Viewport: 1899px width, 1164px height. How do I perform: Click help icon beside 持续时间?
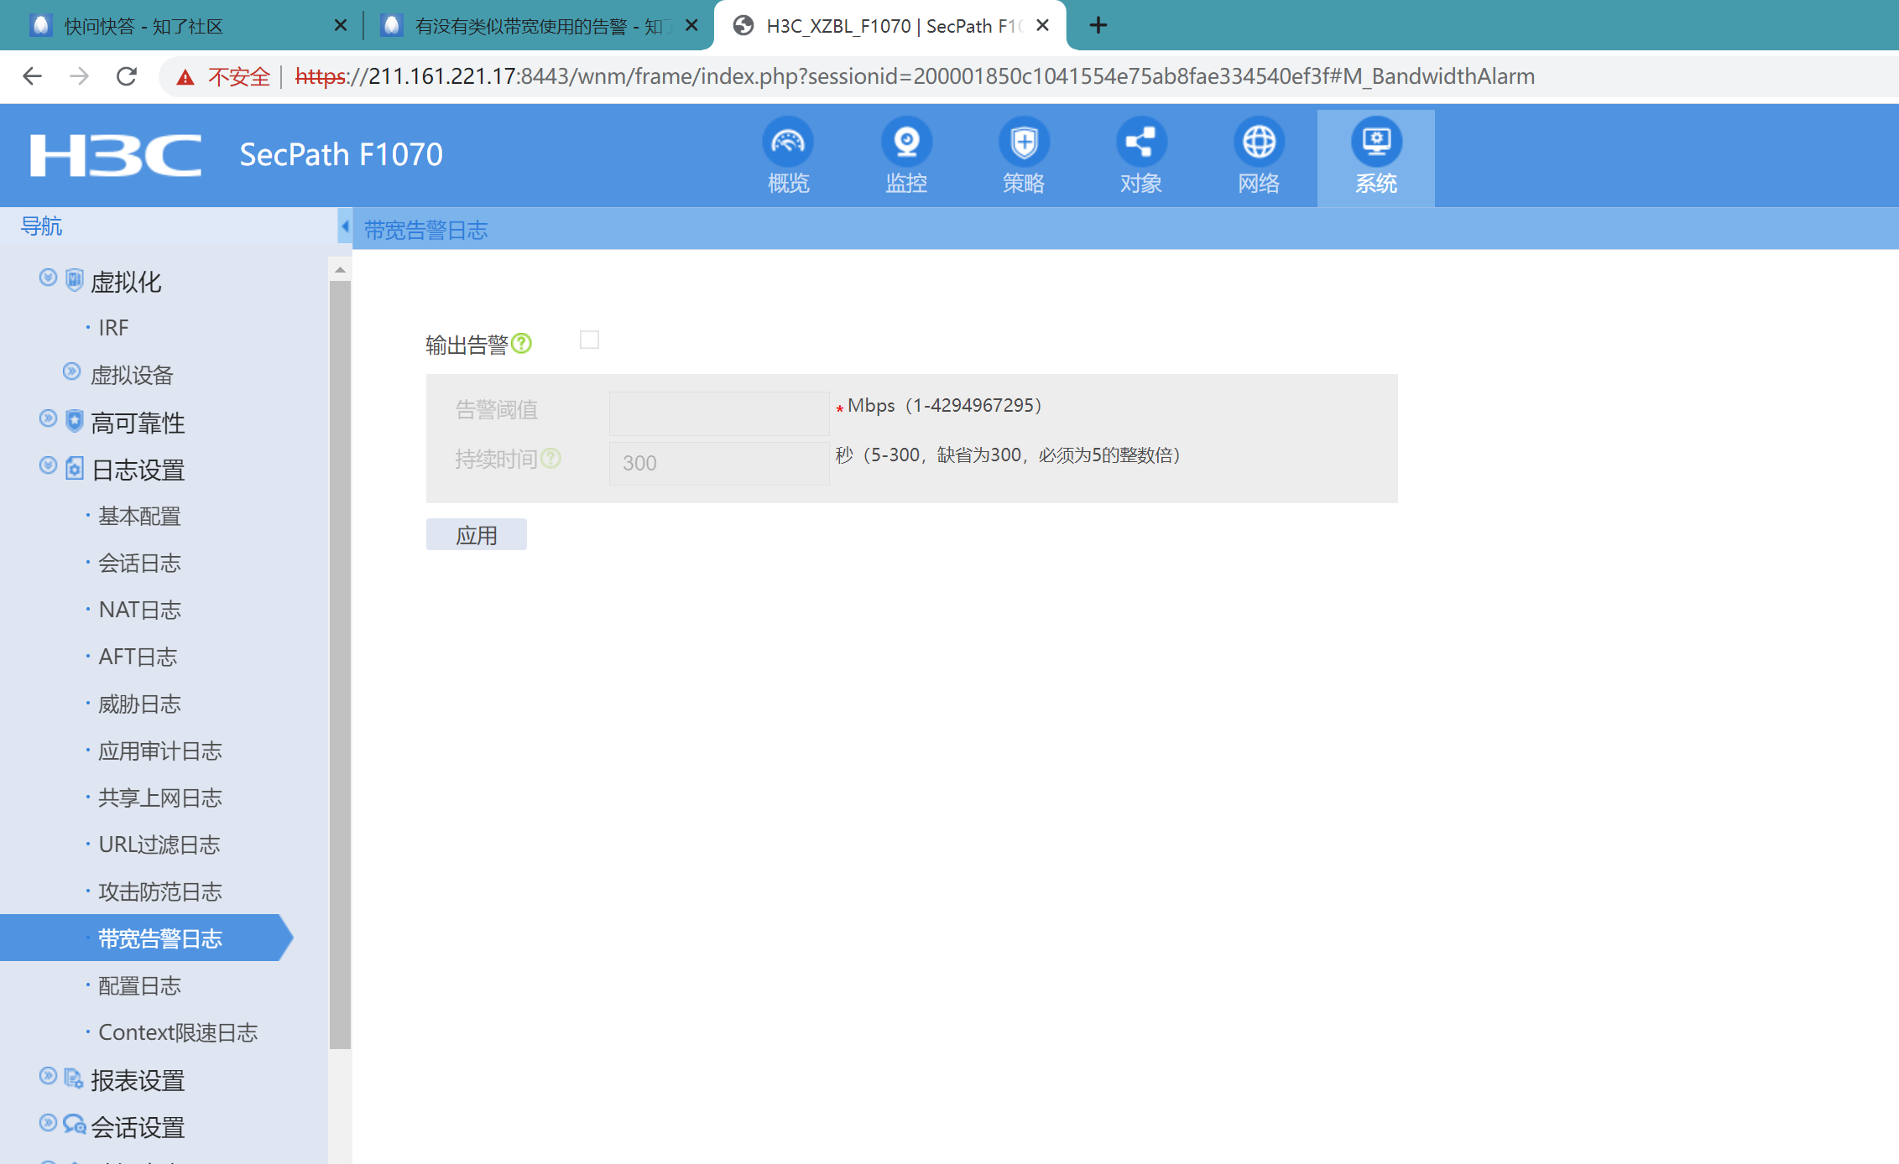550,459
